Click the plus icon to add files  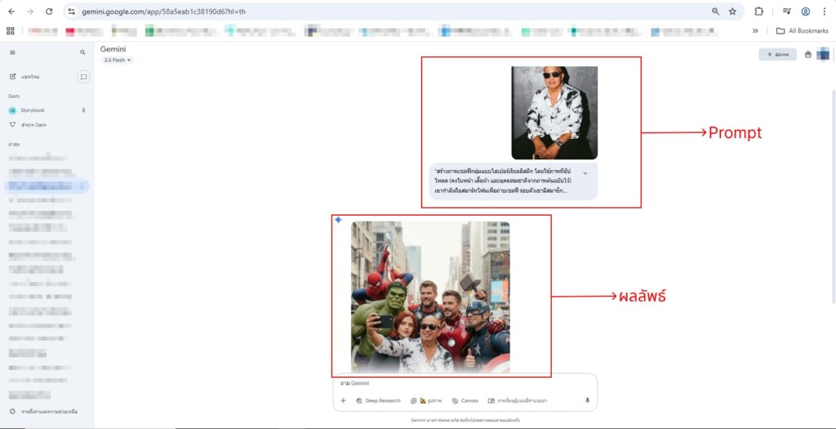pyautogui.click(x=343, y=400)
